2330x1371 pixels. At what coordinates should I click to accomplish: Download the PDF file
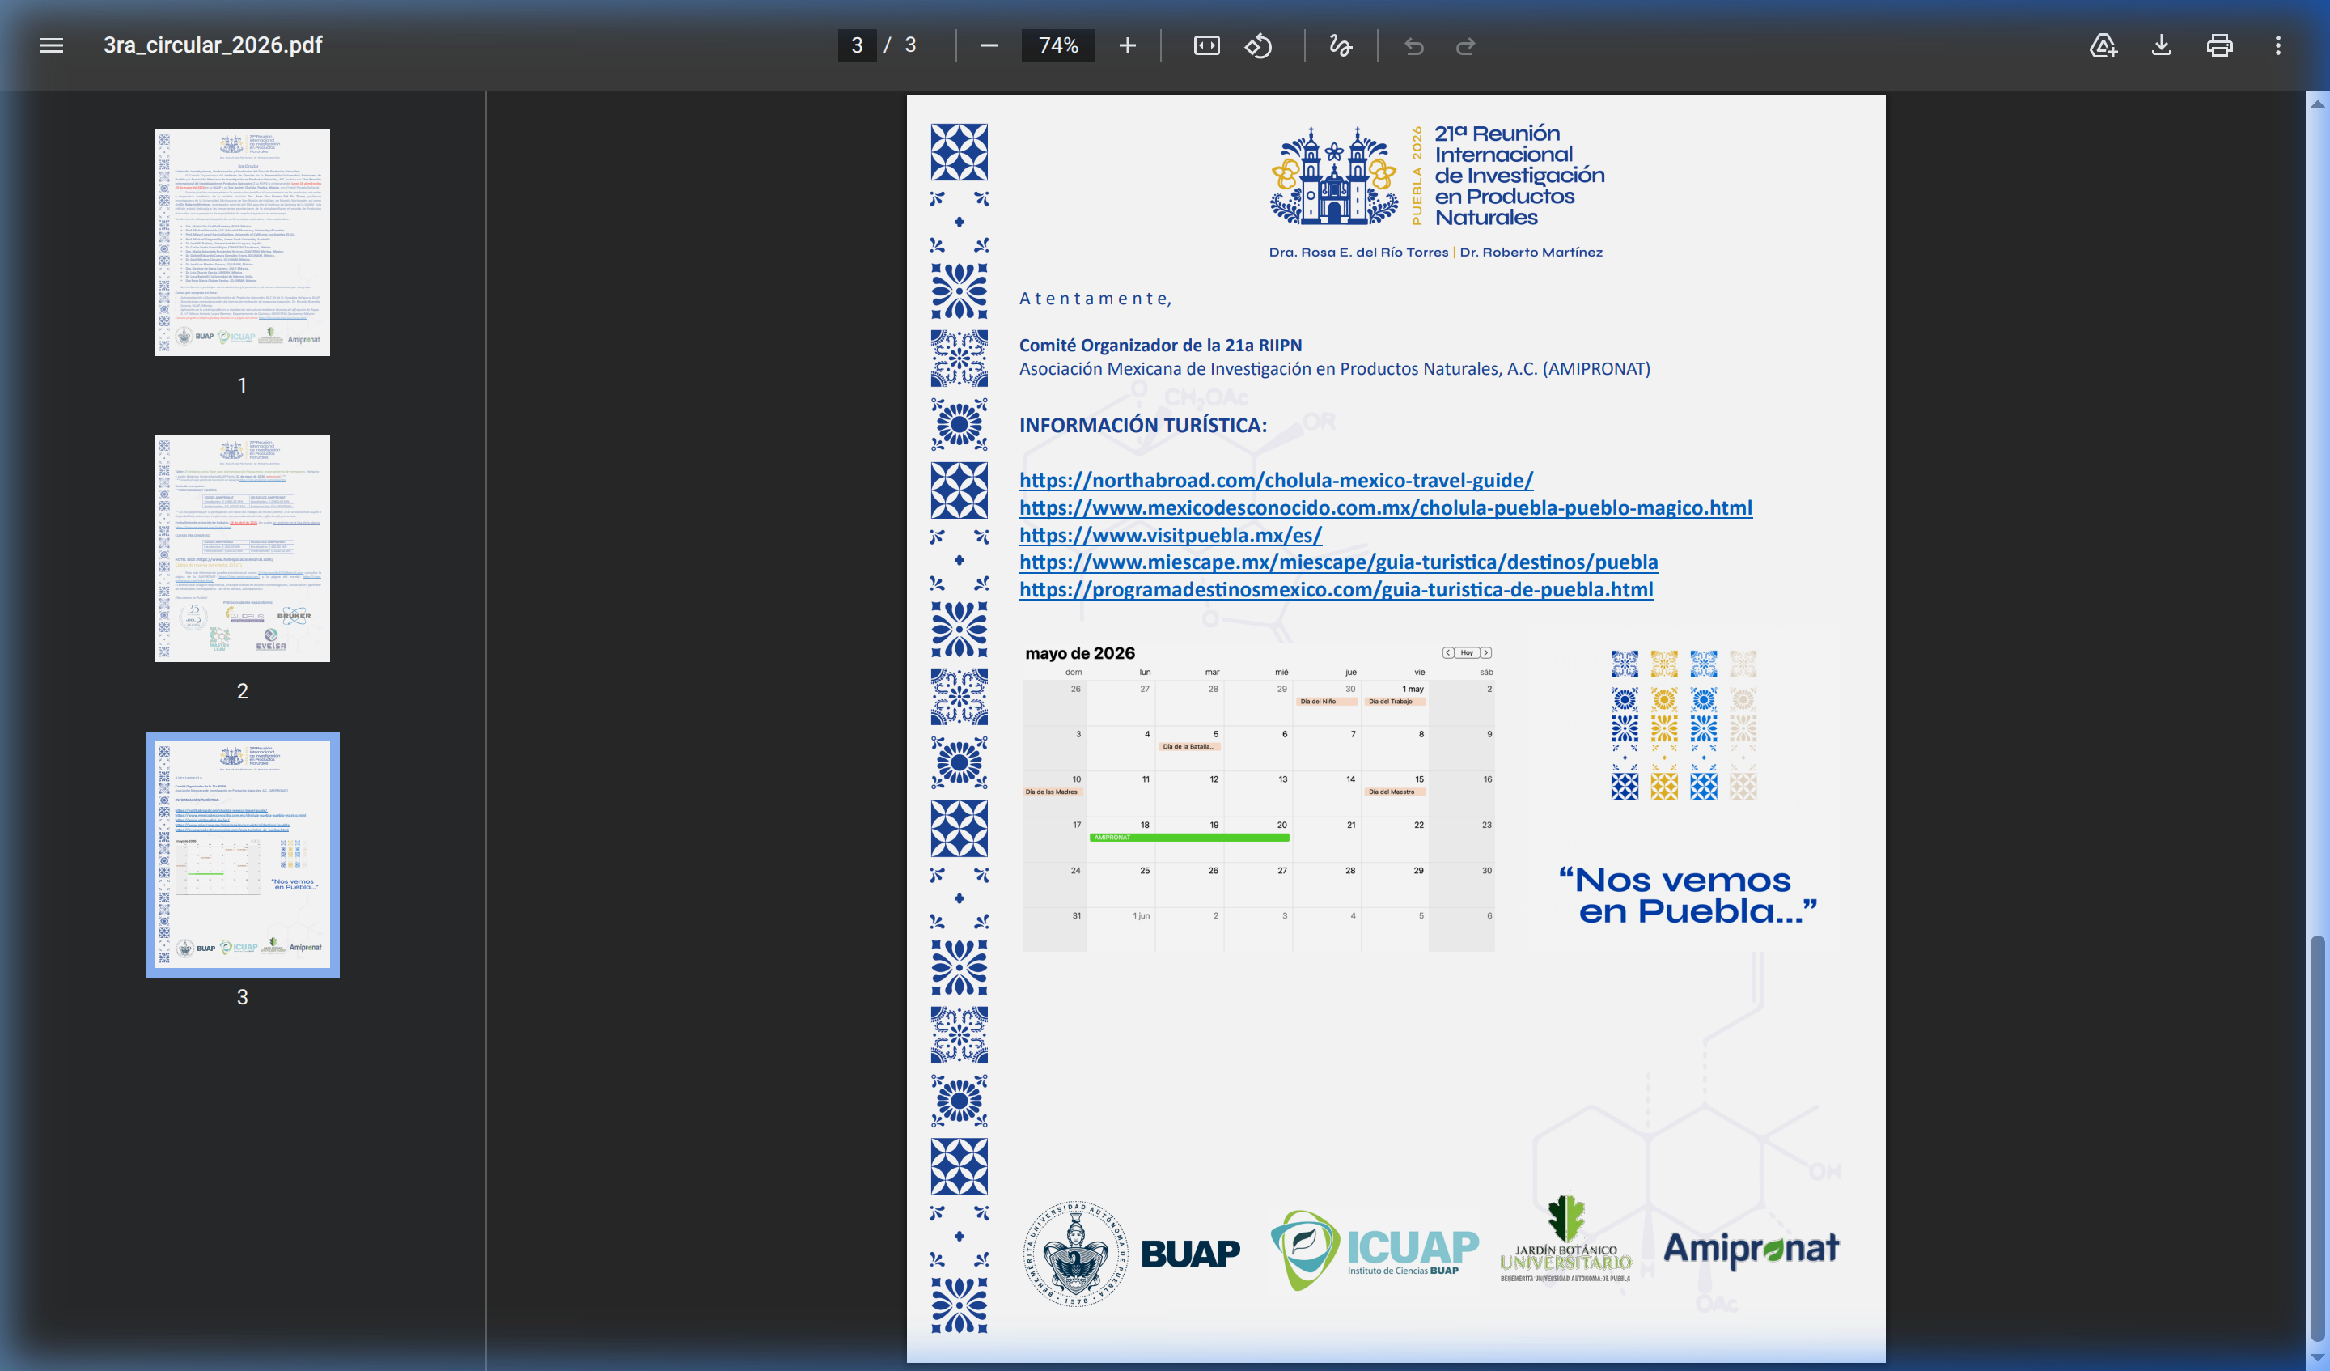click(x=2161, y=45)
